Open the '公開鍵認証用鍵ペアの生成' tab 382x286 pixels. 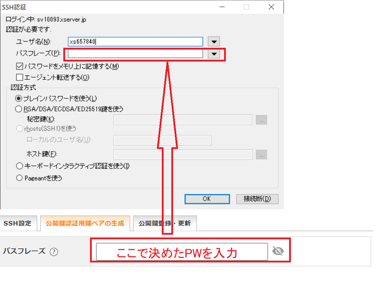85,223
